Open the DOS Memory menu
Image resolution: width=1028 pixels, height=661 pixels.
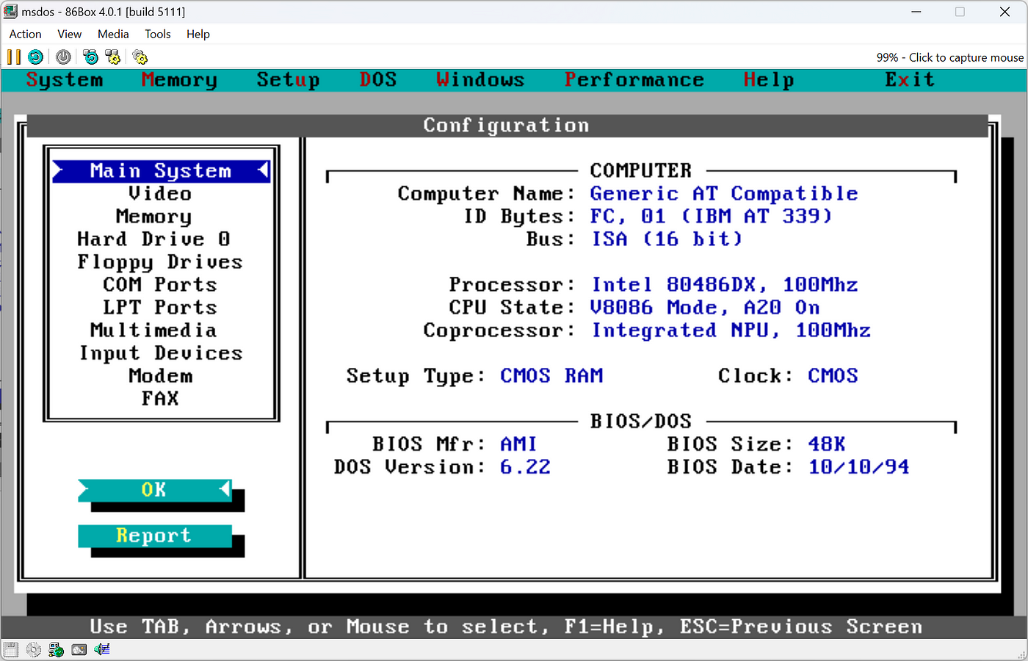coord(179,79)
